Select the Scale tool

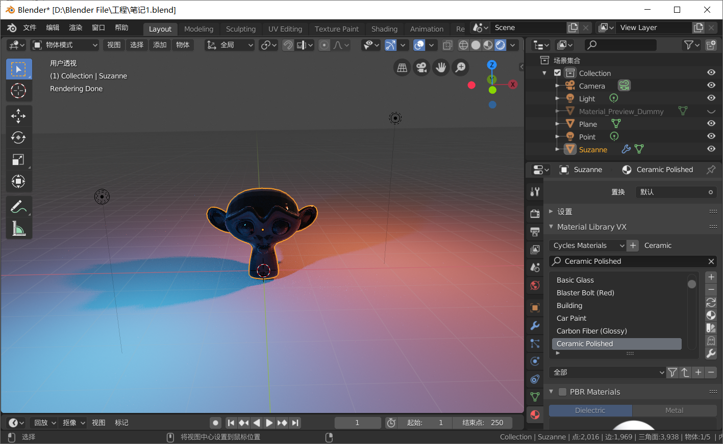pyautogui.click(x=18, y=159)
